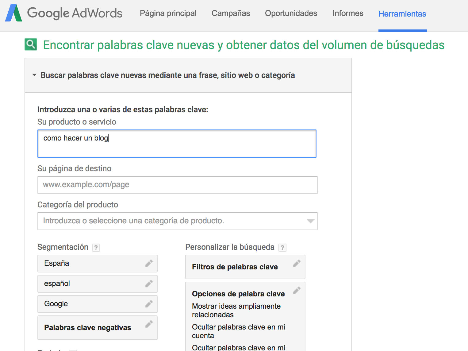Collapse the Buscar palabras clave nuevas section

pyautogui.click(x=34, y=75)
